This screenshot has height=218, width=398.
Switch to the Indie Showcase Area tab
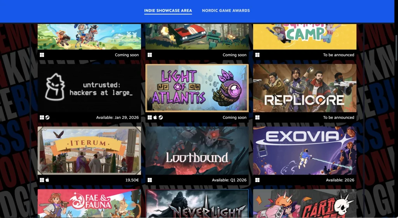(168, 10)
